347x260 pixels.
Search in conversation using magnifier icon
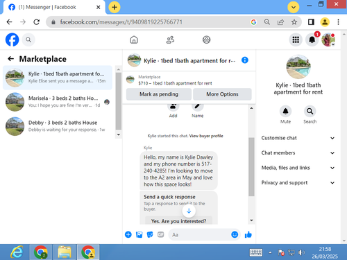point(310,111)
